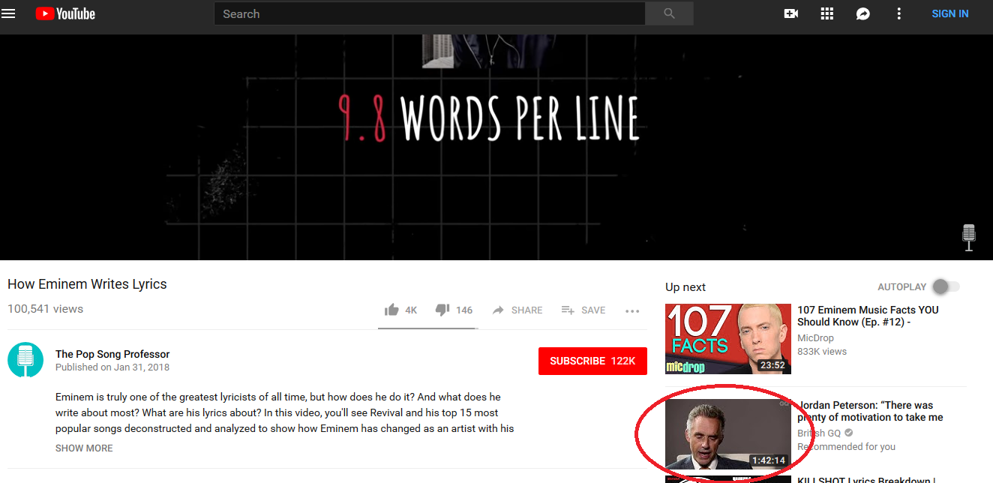This screenshot has height=483, width=993.
Task: Open more actions ellipsis under video
Action: pos(632,310)
